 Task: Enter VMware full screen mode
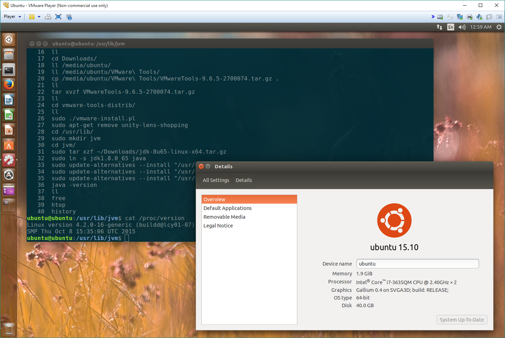point(58,17)
